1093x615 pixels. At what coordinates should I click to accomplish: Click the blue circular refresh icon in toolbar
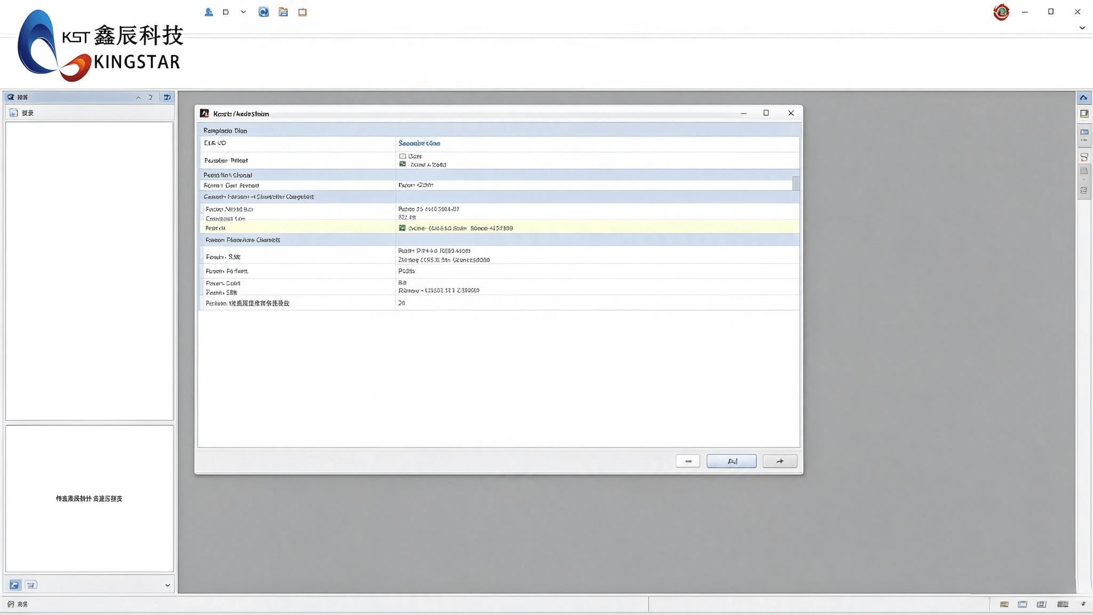[264, 12]
